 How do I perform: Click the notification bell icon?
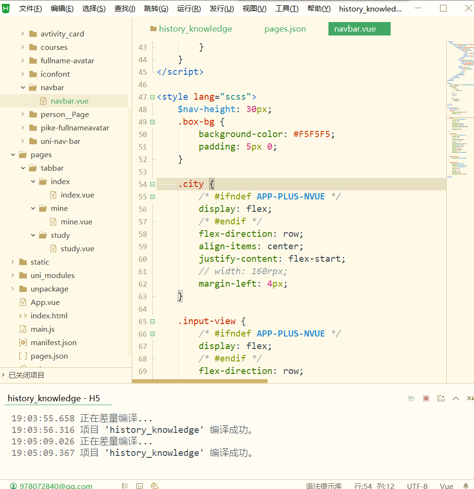466,486
